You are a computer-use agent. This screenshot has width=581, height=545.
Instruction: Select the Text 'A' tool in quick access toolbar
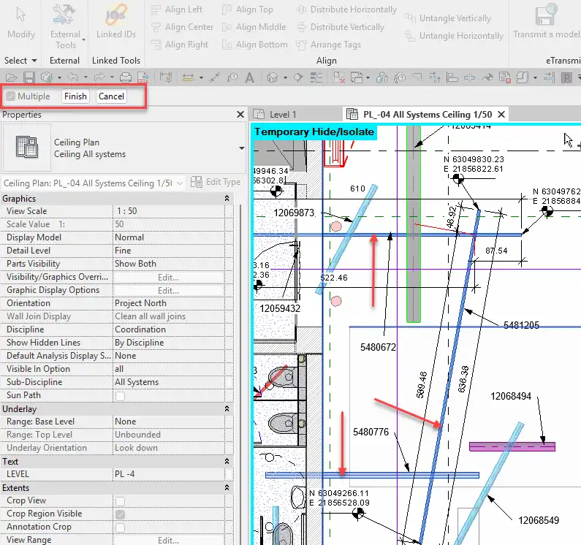coord(250,77)
